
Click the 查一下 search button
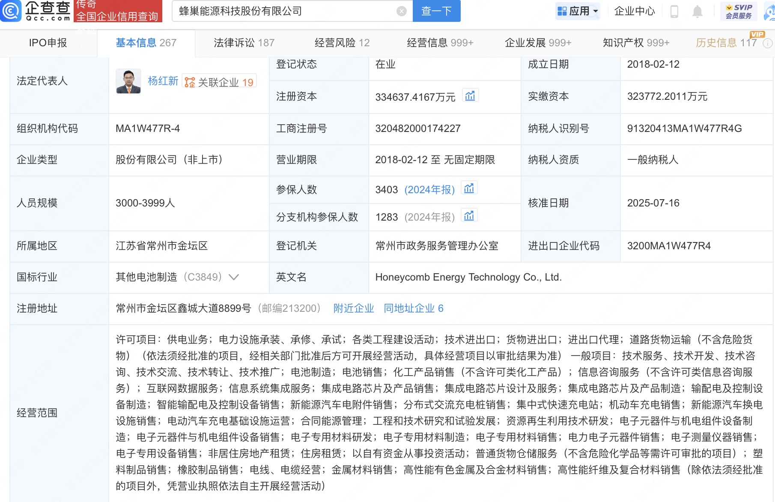(x=437, y=11)
